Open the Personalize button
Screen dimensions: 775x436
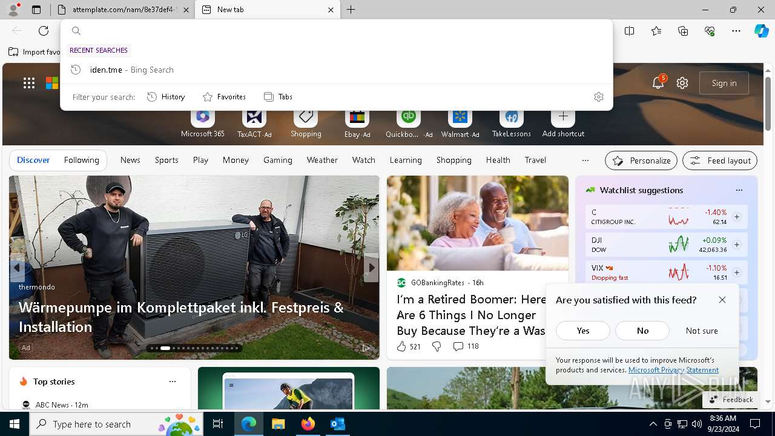pyautogui.click(x=641, y=160)
